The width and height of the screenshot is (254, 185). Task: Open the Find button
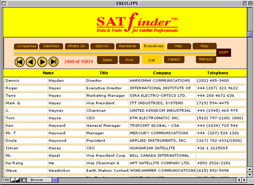(129, 60)
